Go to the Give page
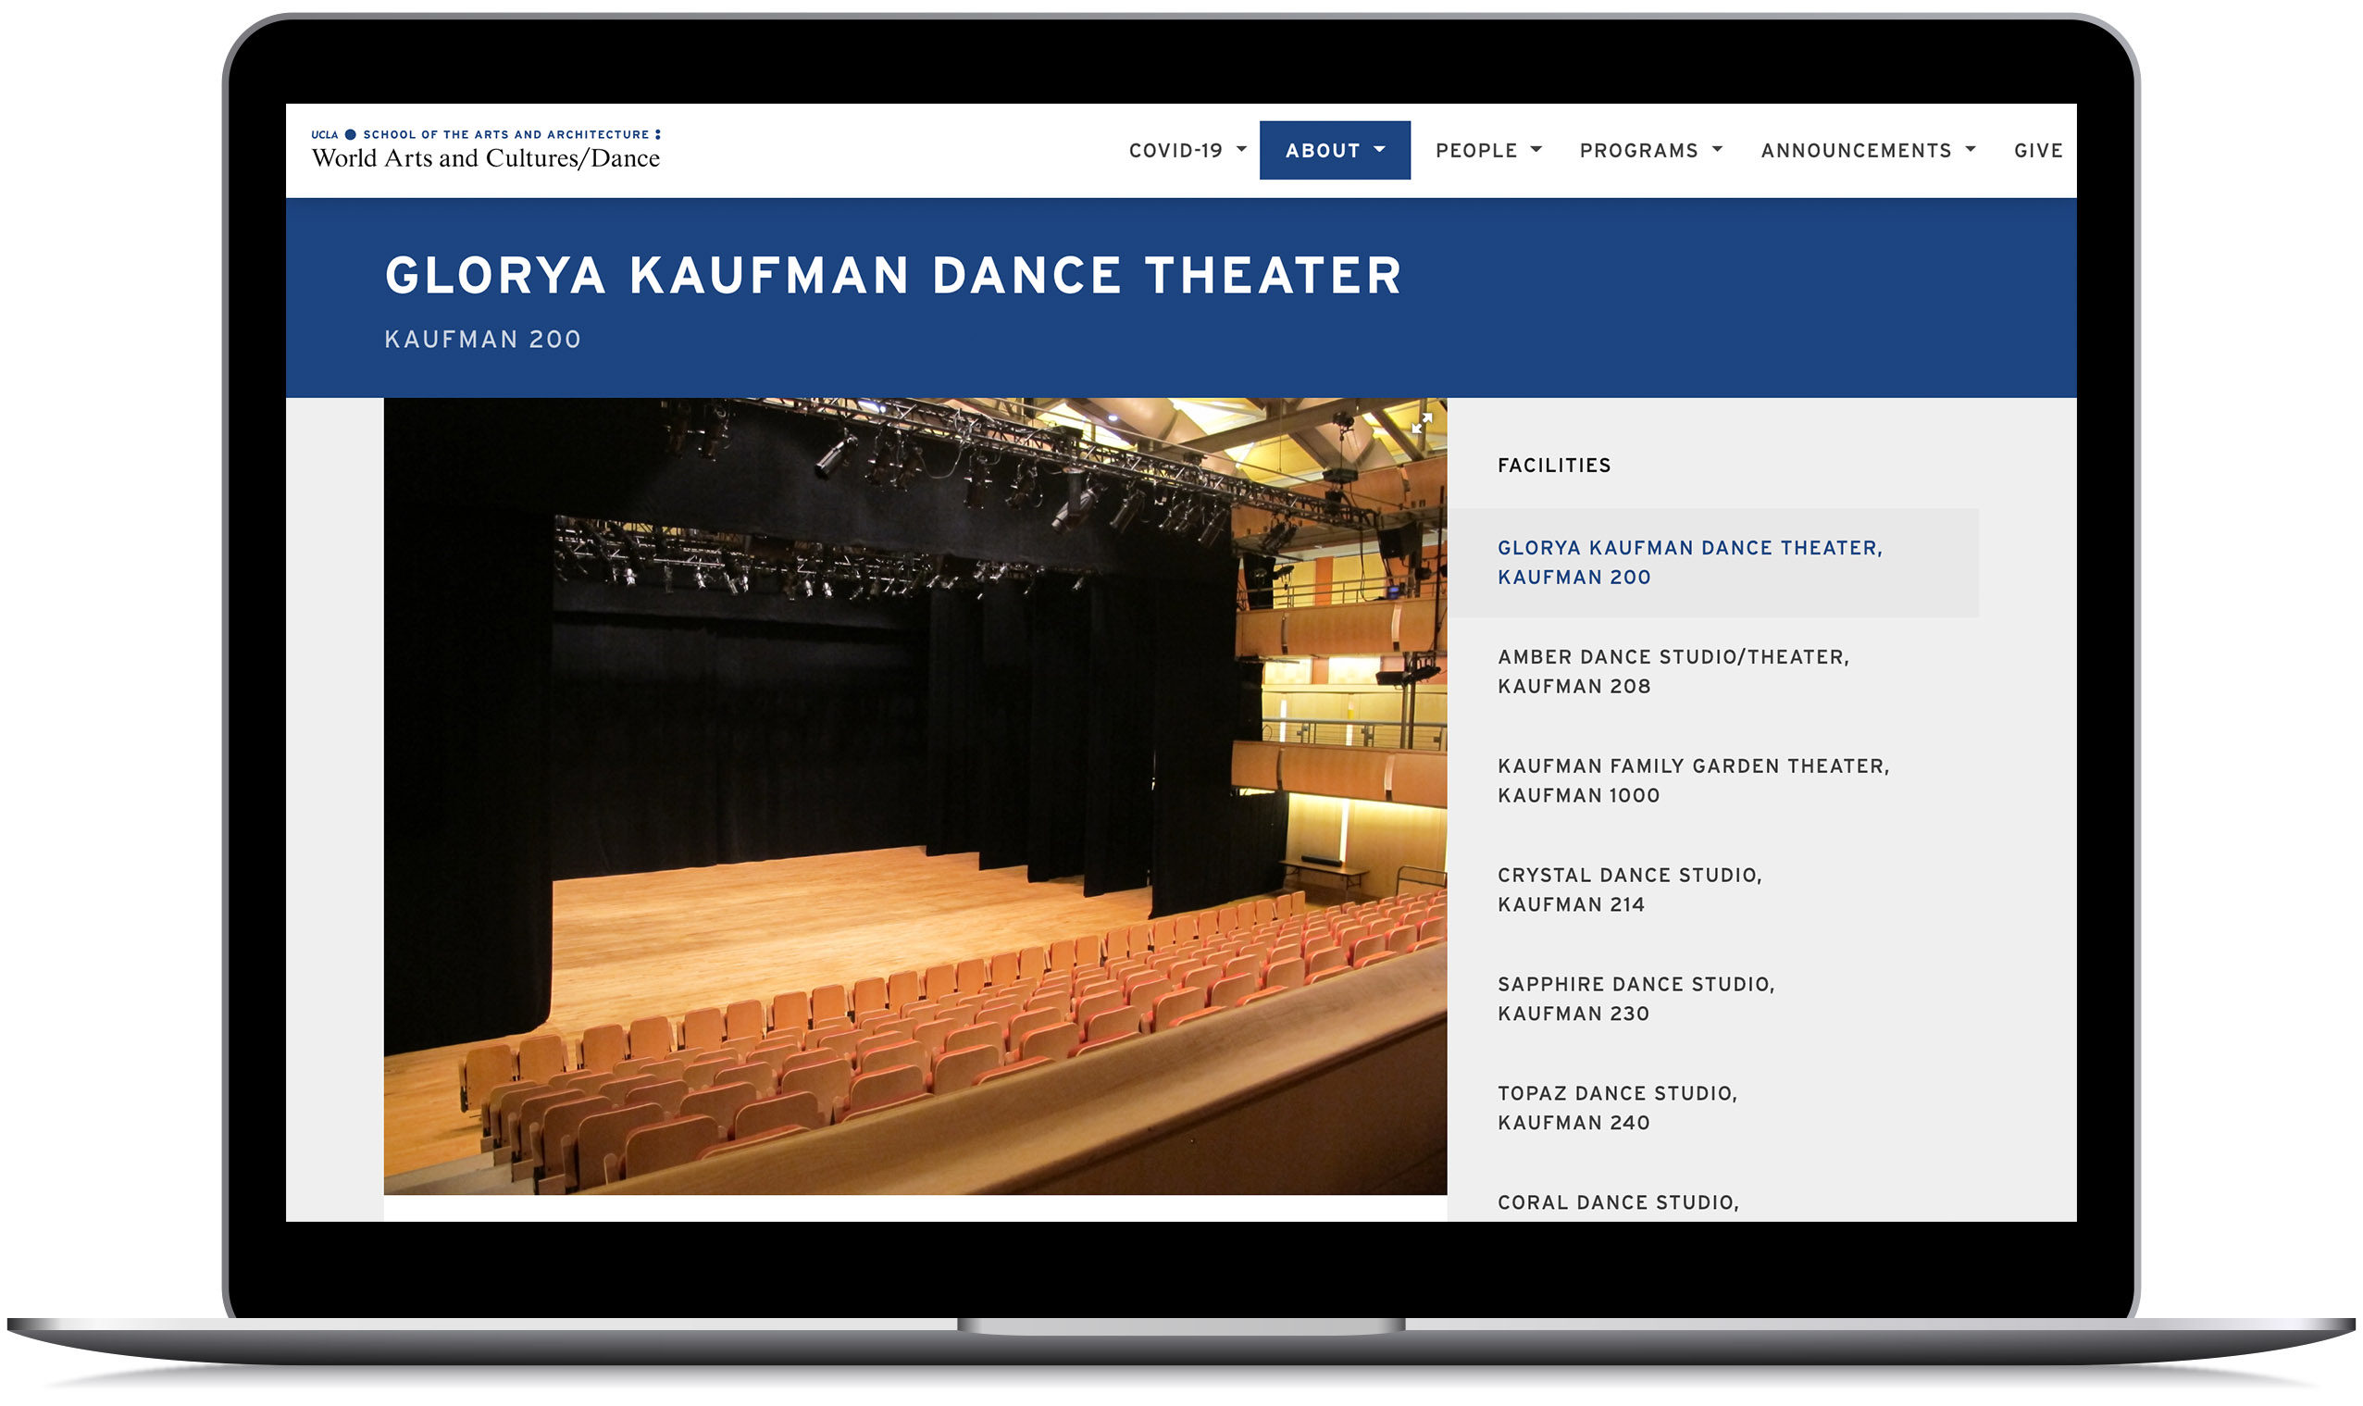 [x=2037, y=151]
